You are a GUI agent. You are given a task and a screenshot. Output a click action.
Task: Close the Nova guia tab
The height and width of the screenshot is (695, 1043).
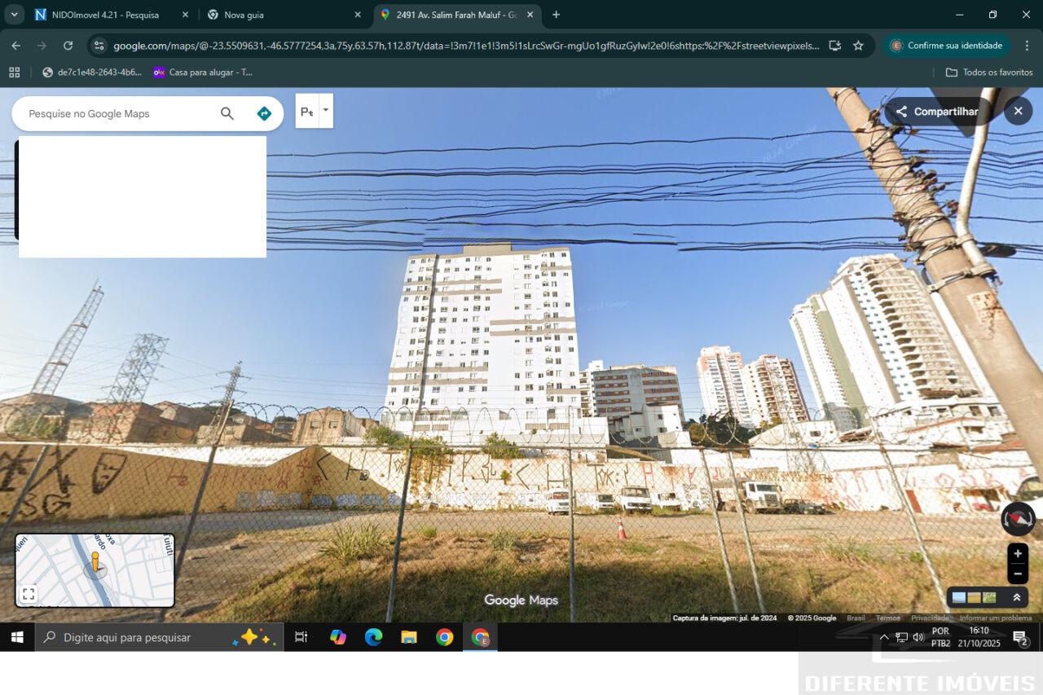[x=357, y=15]
